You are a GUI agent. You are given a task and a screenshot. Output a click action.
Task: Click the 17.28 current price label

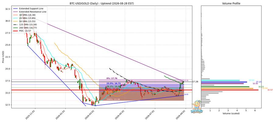click(x=195, y=82)
